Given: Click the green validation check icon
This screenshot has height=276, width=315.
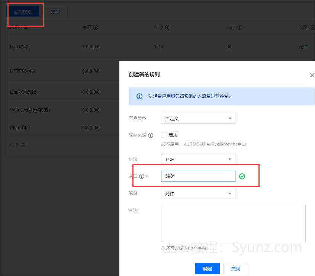Looking at the screenshot, I should click(242, 176).
